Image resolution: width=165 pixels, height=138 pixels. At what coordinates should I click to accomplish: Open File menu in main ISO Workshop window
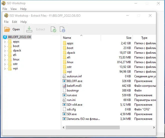click(x=5, y=9)
